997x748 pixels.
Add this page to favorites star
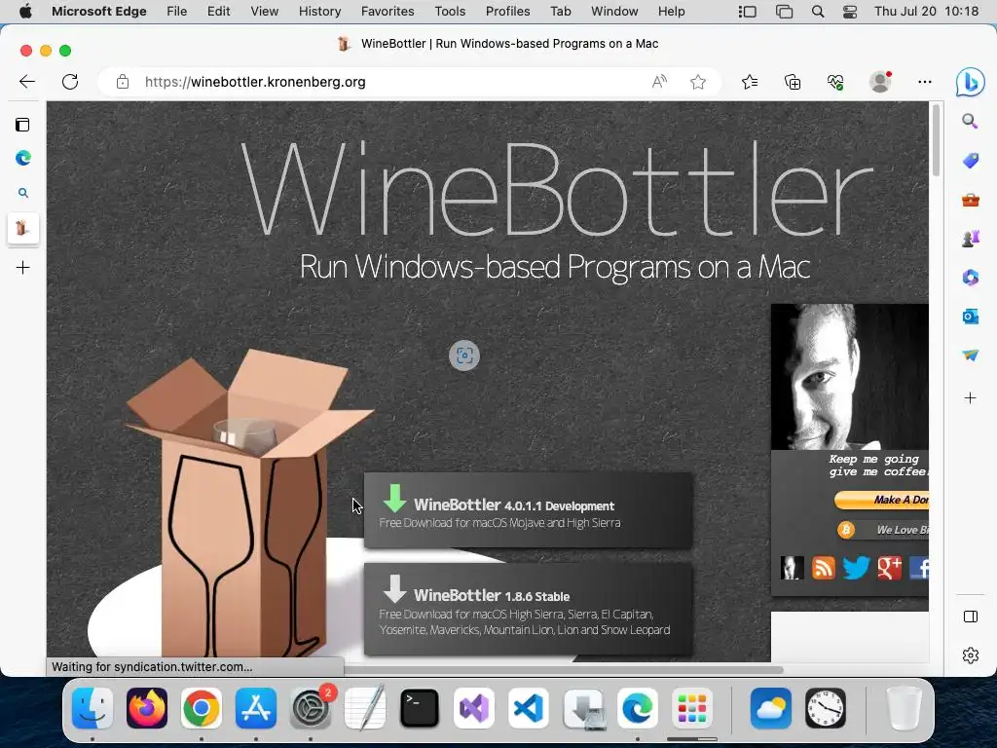click(x=698, y=82)
